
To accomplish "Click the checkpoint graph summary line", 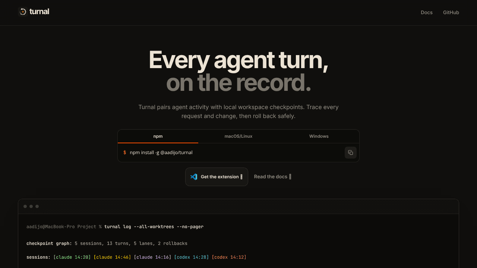I will click(x=107, y=243).
